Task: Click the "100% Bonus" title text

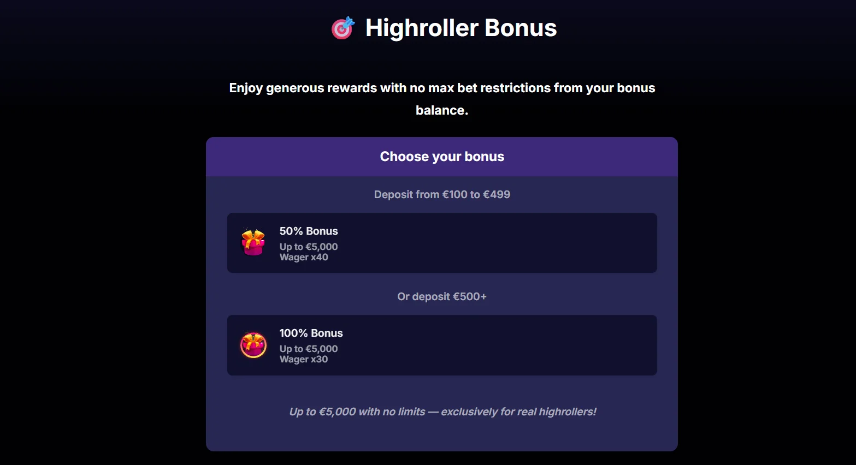Action: (x=311, y=333)
